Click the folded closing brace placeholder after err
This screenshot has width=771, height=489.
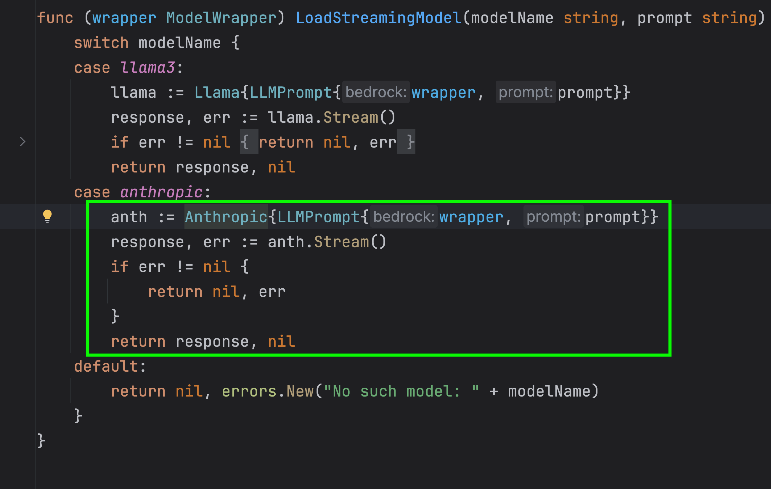pos(406,142)
